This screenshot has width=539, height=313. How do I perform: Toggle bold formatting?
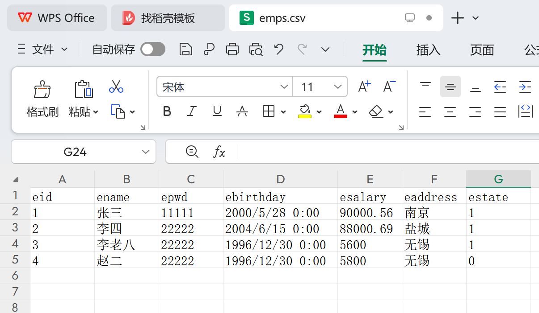[167, 111]
